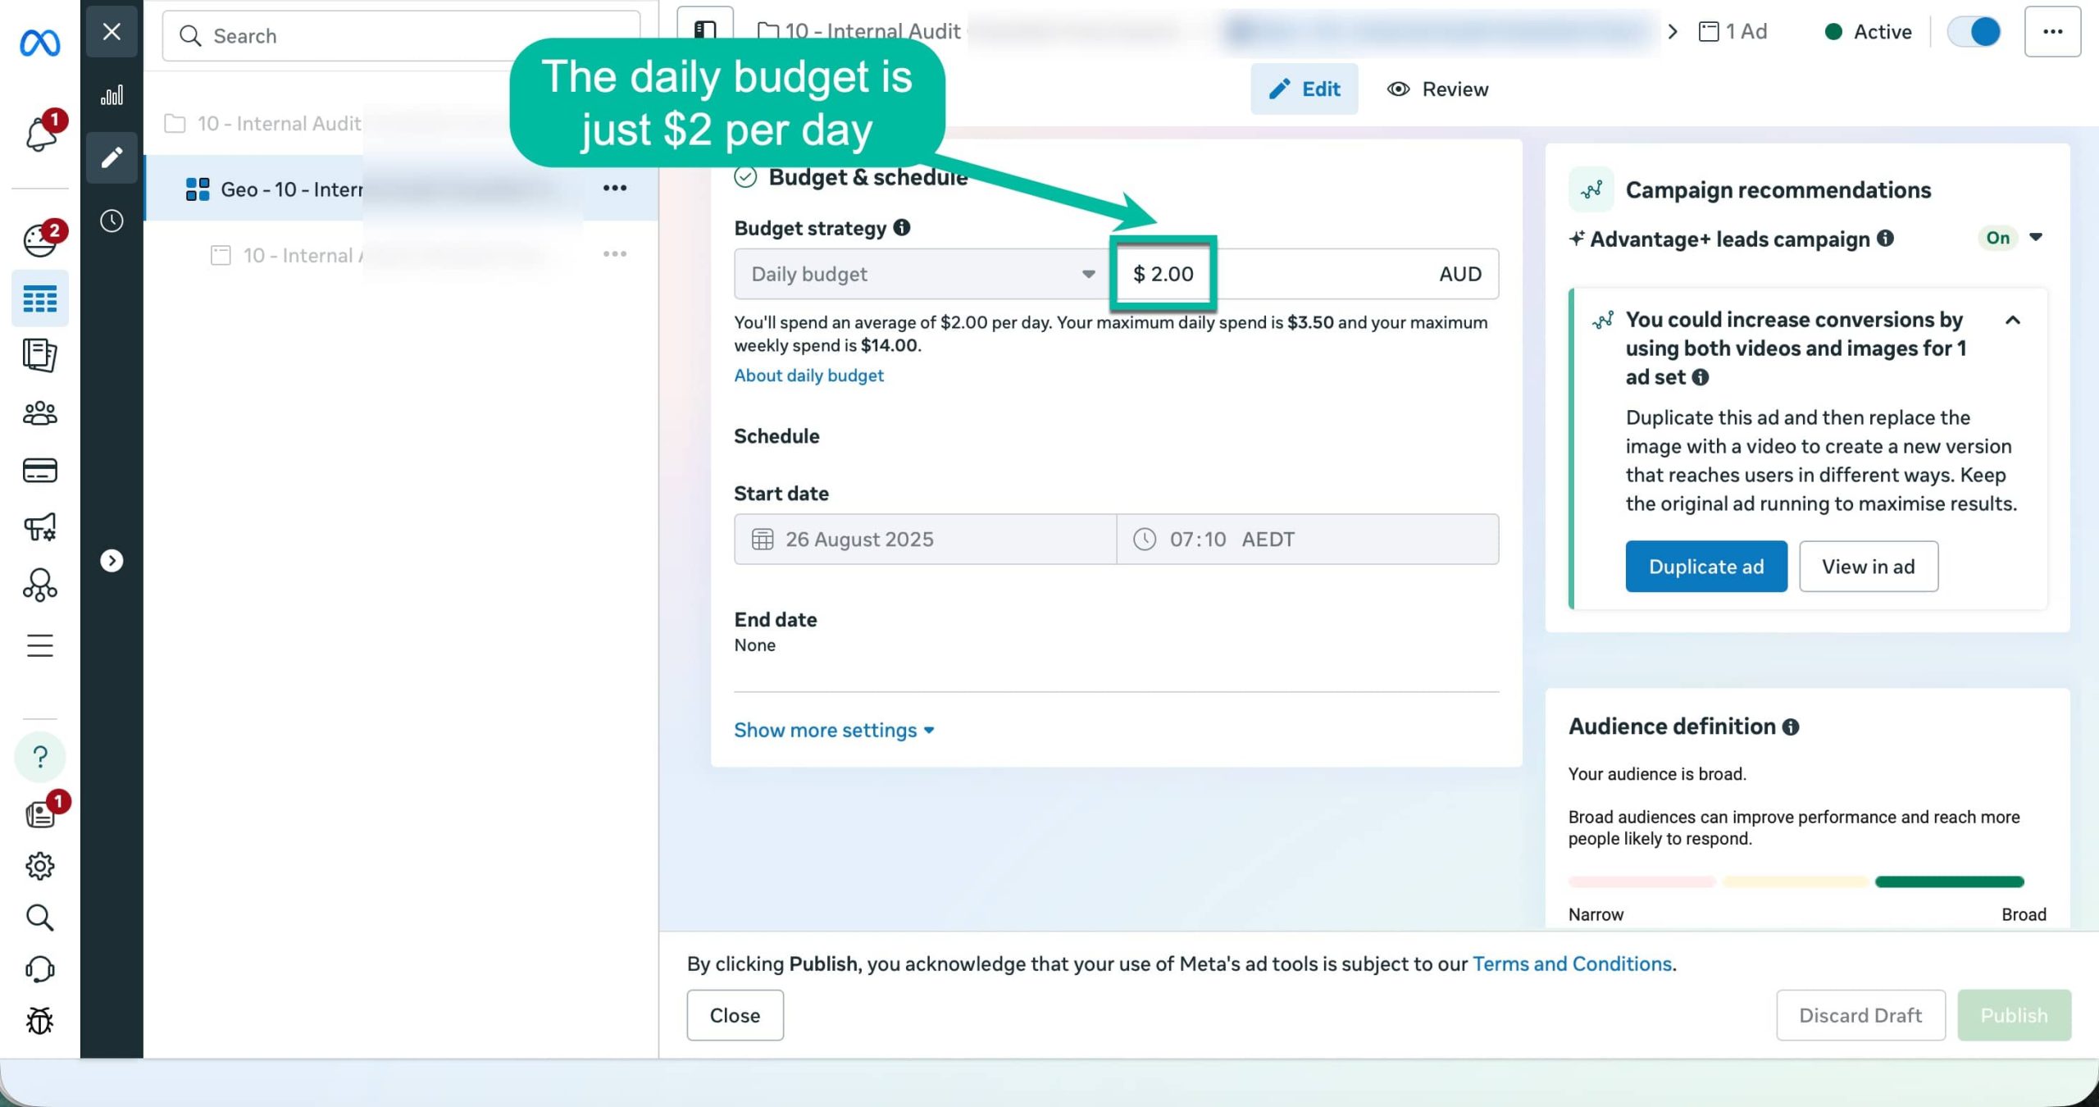The width and height of the screenshot is (2099, 1107).
Task: Click the Discard Draft button
Action: [1860, 1015]
